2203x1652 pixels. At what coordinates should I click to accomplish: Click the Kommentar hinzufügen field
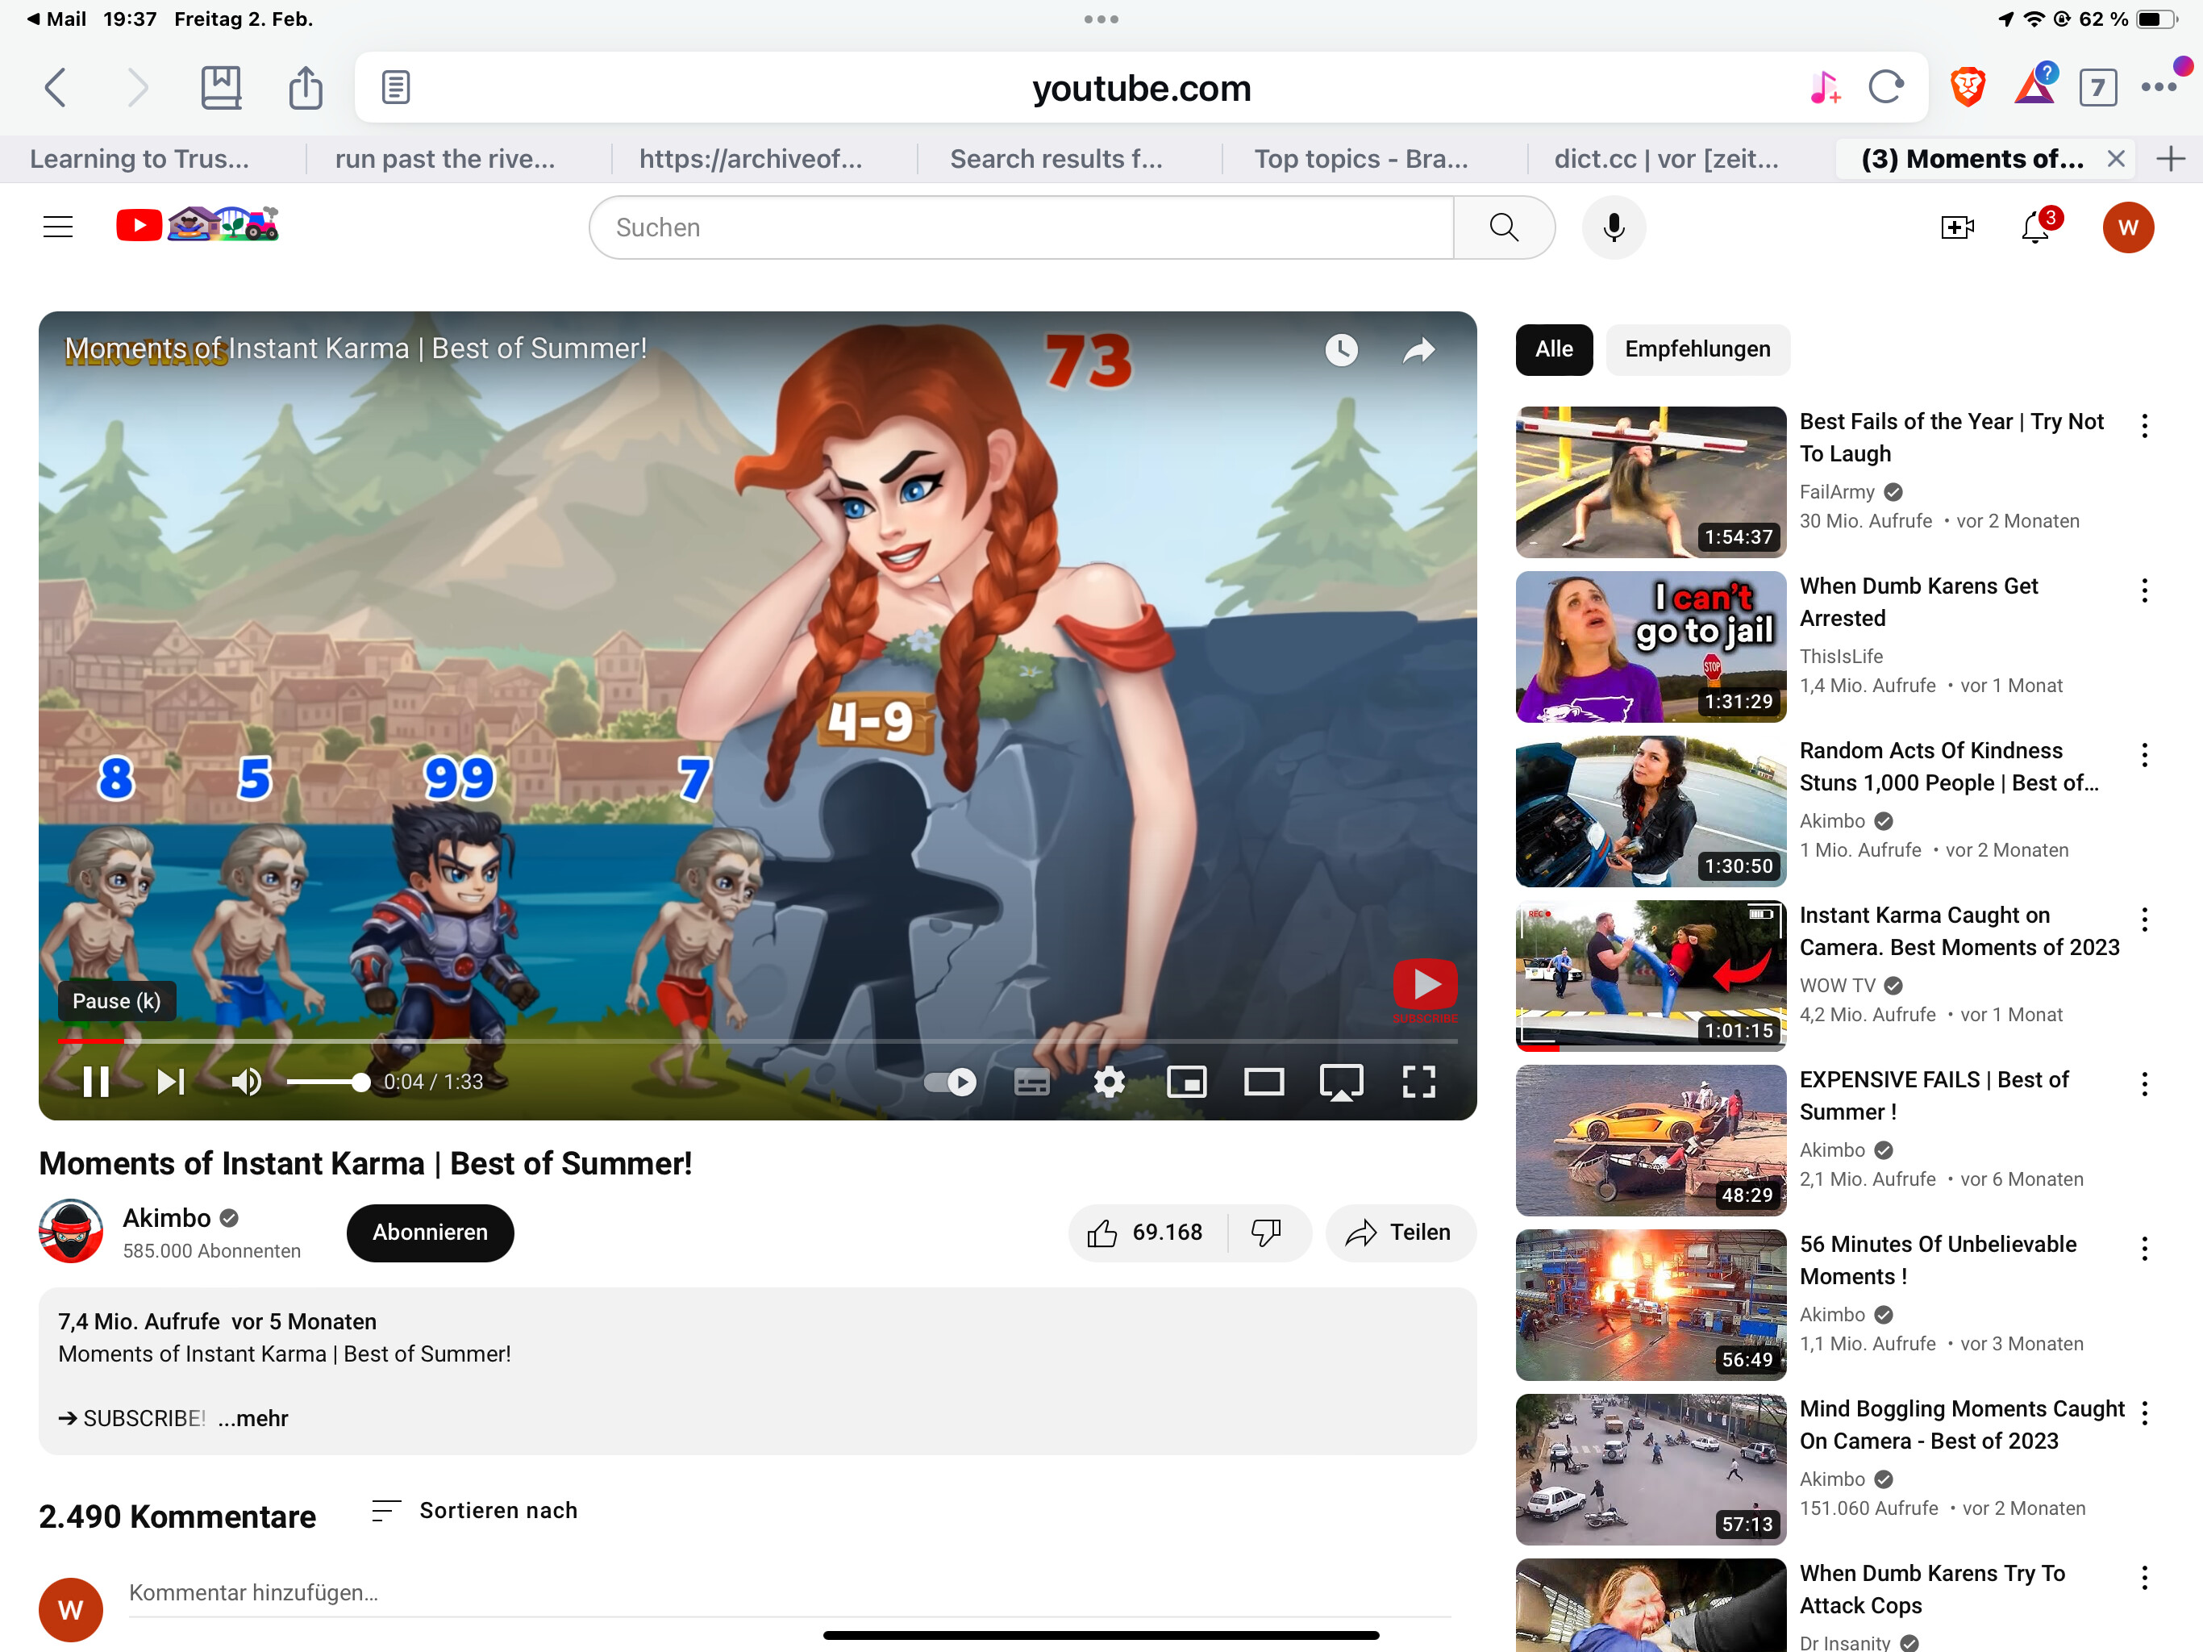789,1594
